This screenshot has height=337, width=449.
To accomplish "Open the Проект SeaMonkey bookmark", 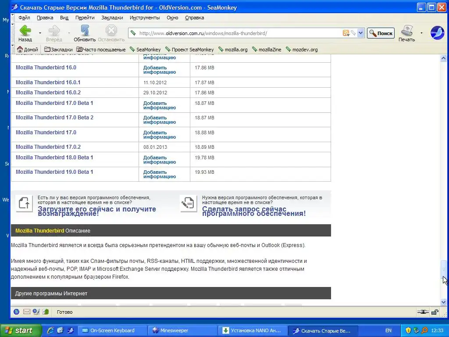I will pyautogui.click(x=189, y=49).
